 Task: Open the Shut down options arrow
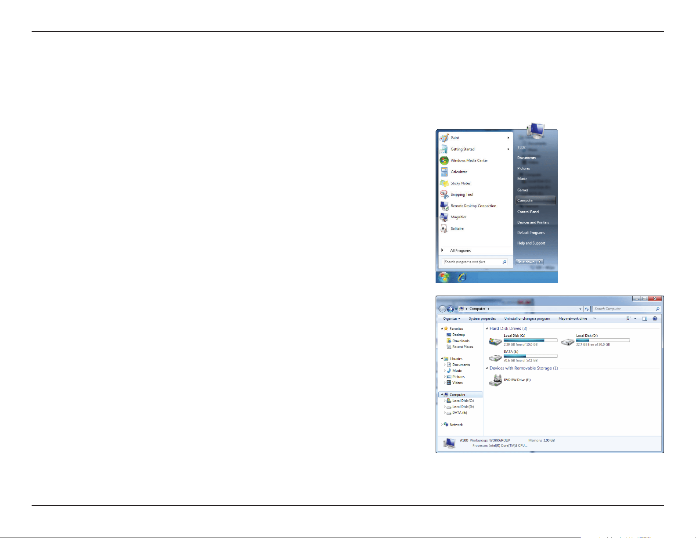click(x=540, y=262)
